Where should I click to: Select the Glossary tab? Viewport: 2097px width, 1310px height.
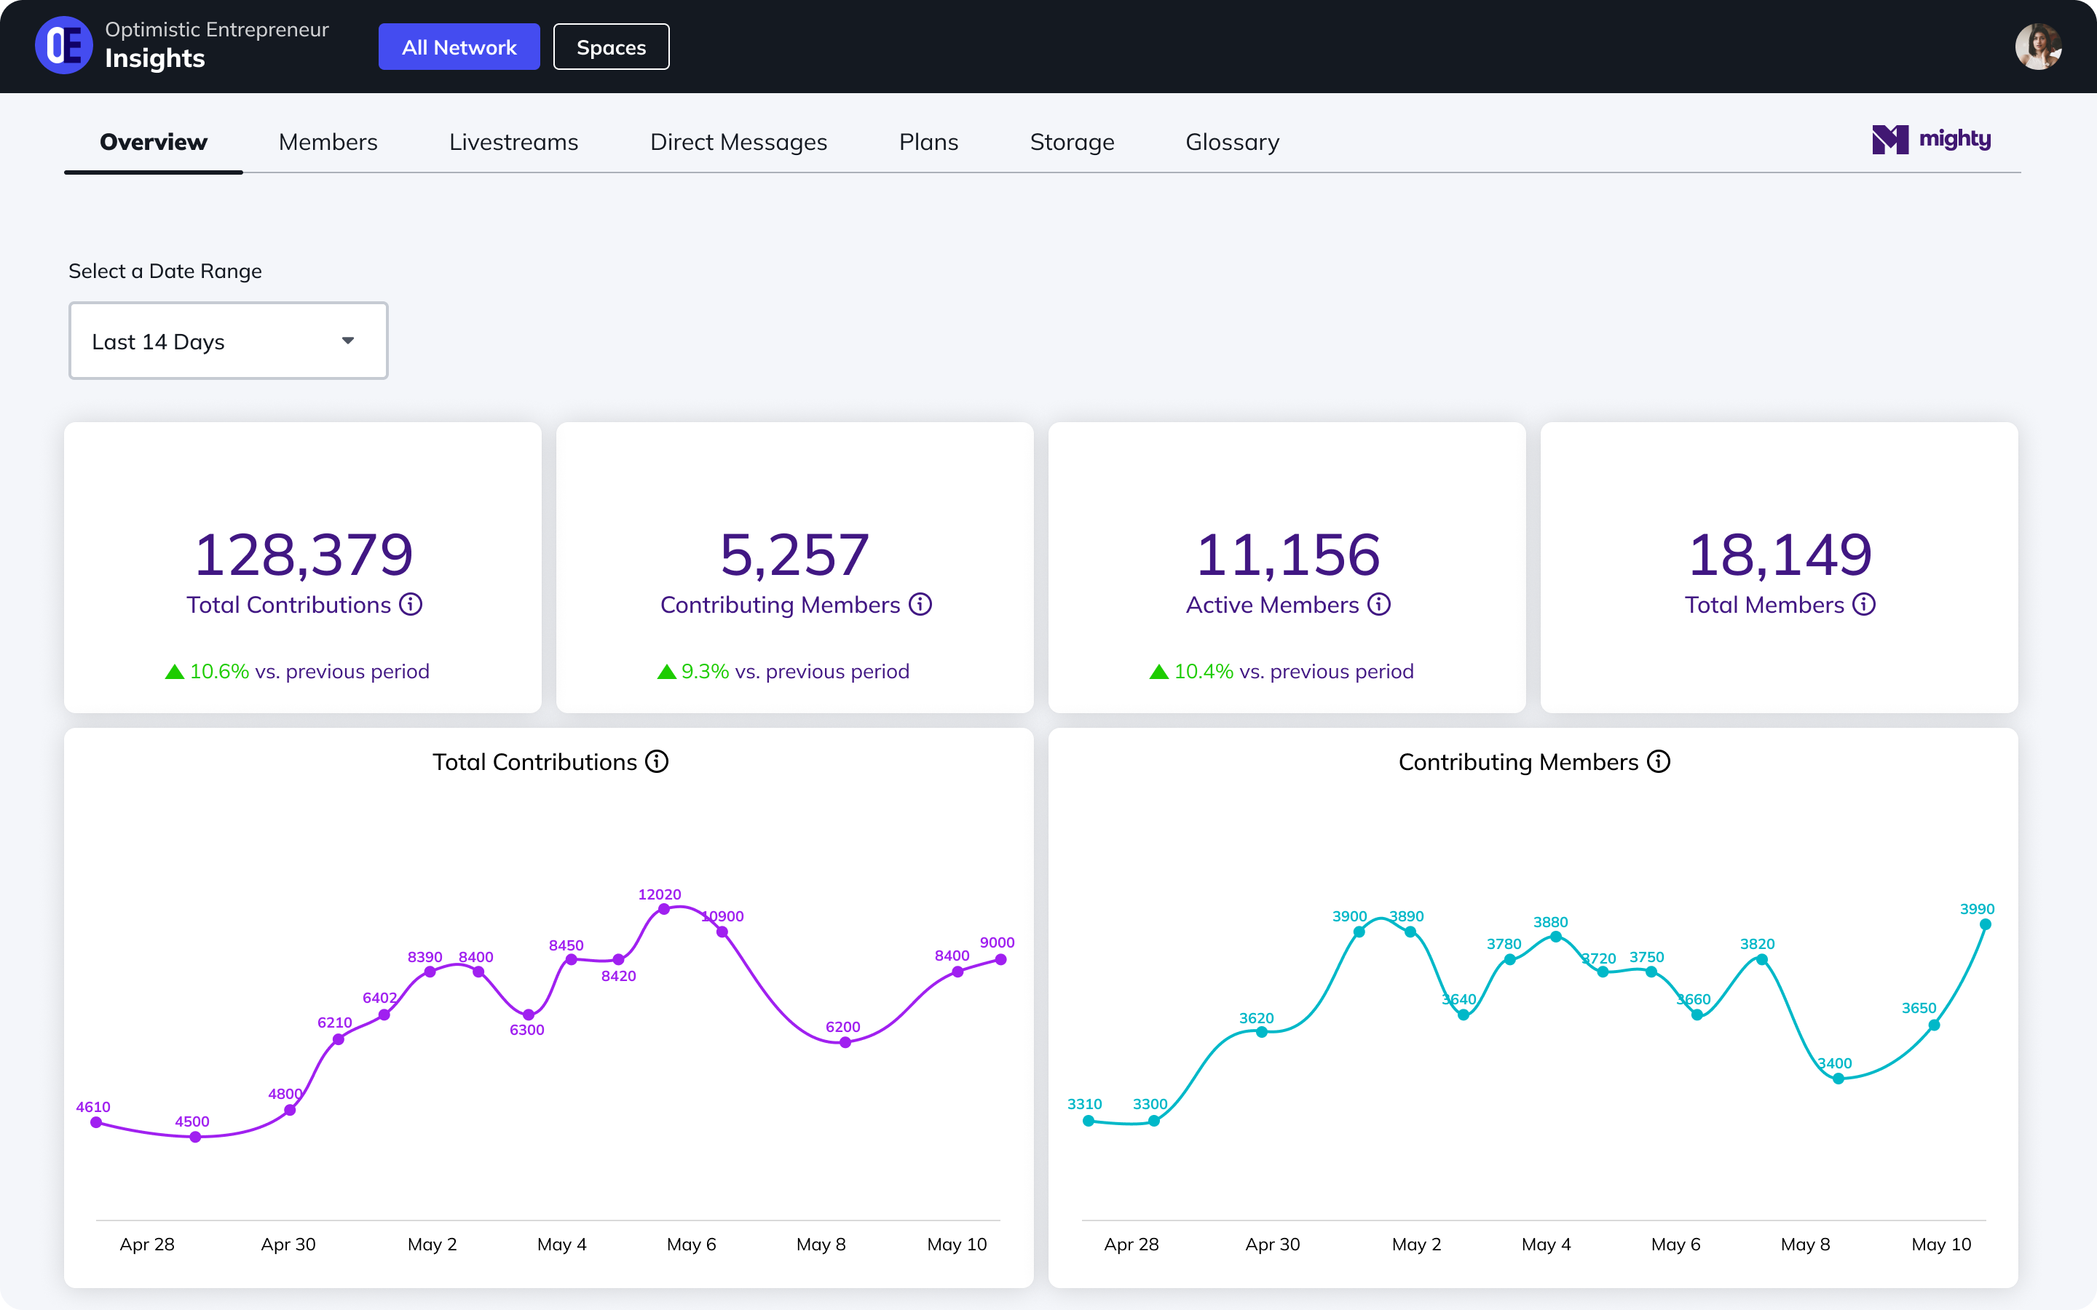[x=1232, y=141]
